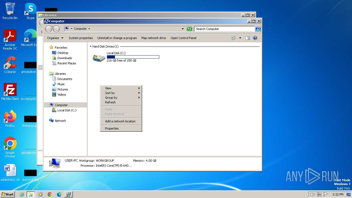
Task: Click Uninstall or change a program
Action: [x=117, y=38]
